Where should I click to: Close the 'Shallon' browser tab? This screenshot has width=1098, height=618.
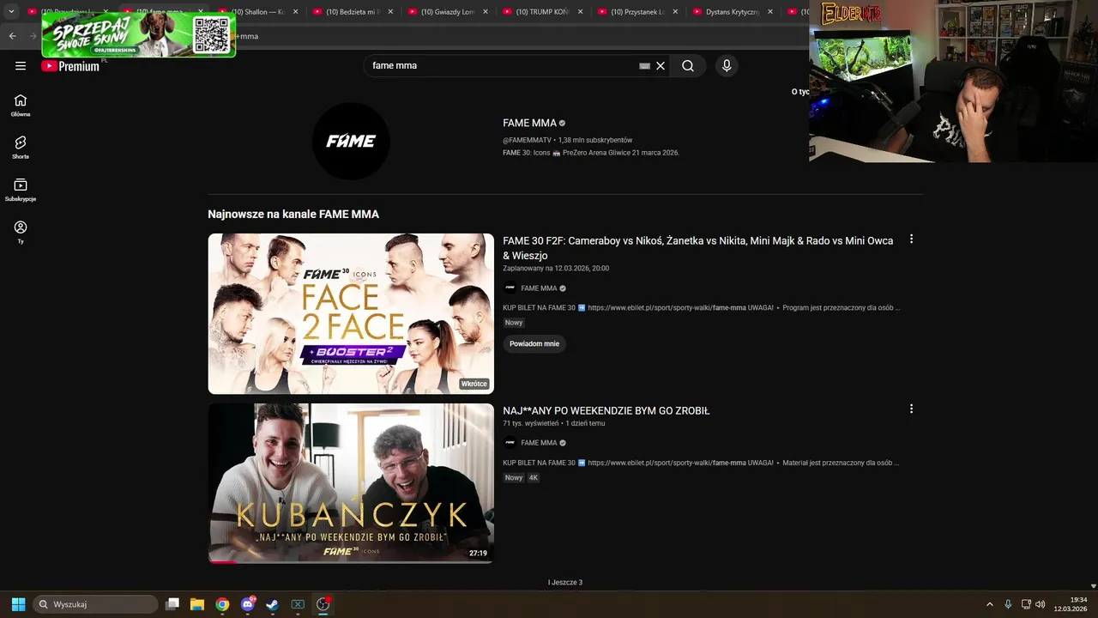coord(295,12)
